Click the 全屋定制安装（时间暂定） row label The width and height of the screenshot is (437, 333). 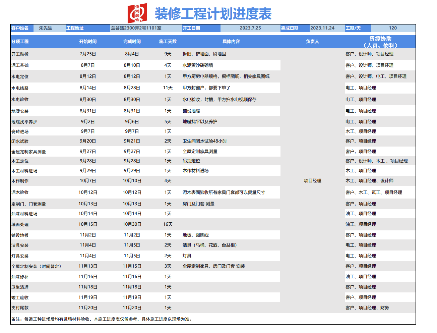click(36, 266)
